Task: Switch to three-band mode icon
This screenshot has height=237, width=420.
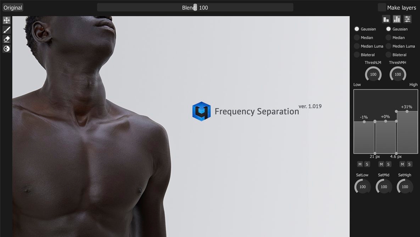Action: click(x=397, y=19)
